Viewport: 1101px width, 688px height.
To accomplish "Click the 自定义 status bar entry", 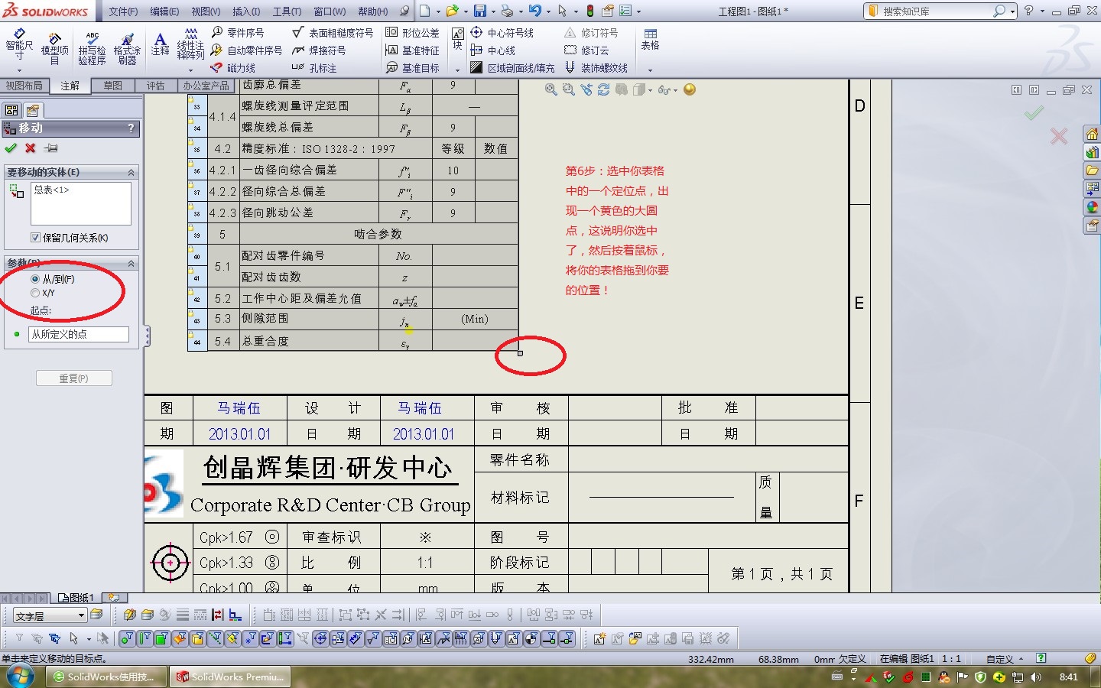I will [1000, 659].
